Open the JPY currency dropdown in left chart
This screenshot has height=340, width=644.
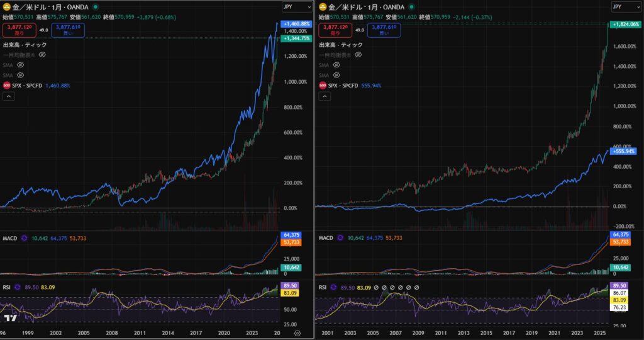[297, 7]
